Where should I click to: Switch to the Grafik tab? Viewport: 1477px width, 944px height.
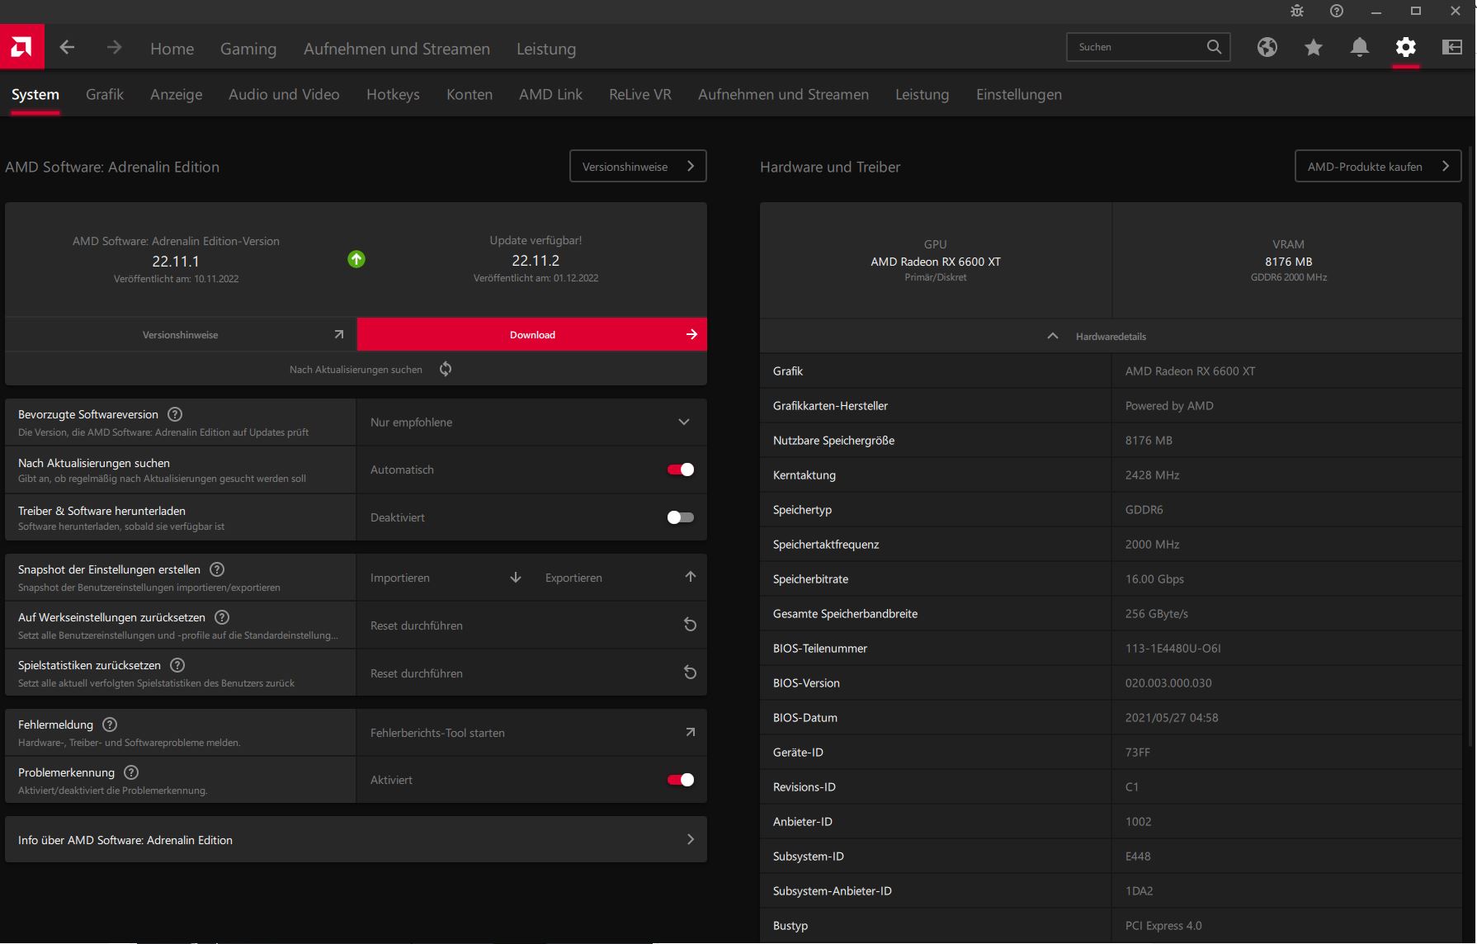[x=105, y=95]
